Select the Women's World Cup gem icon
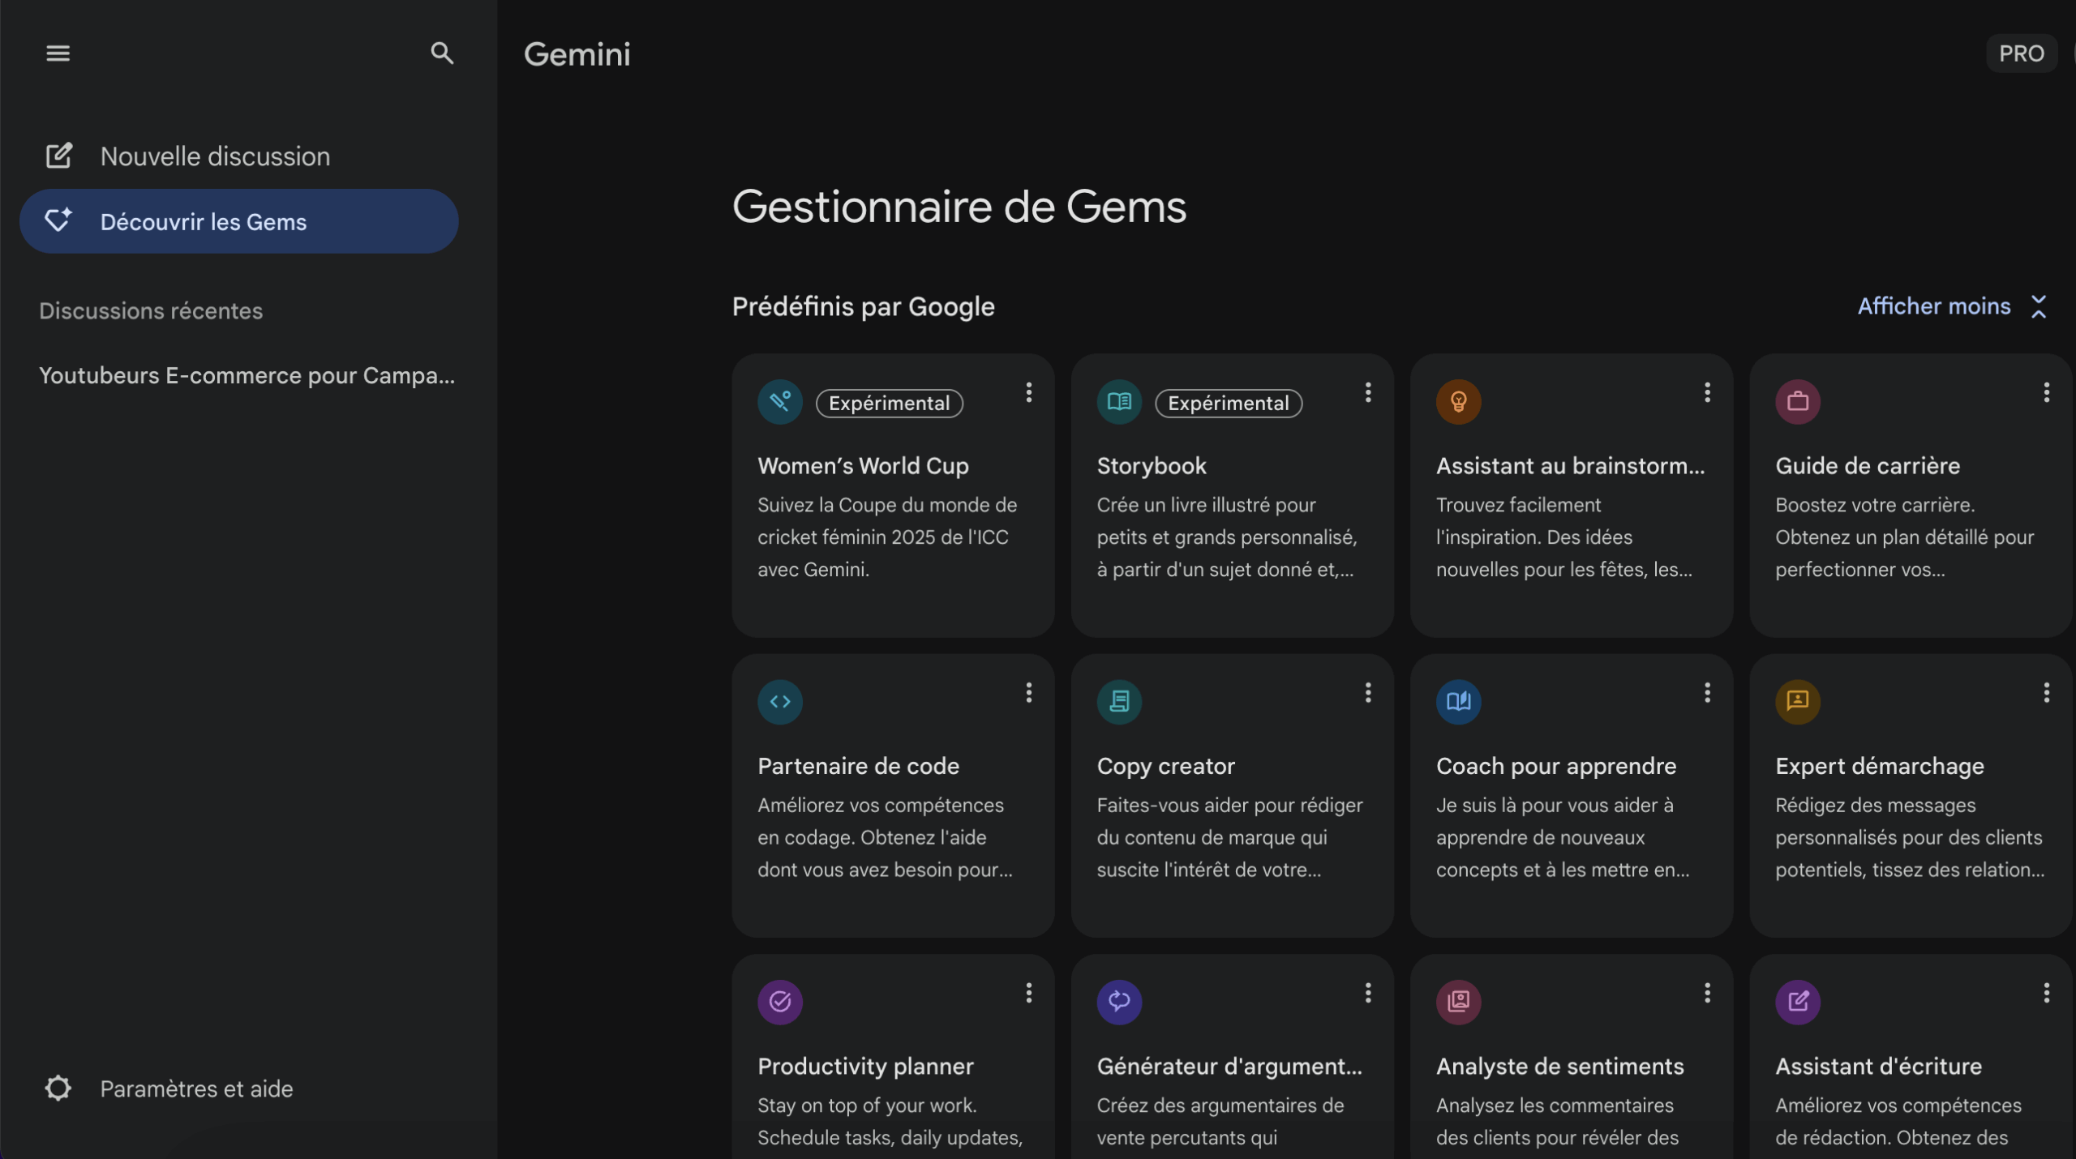Viewport: 2076px width, 1159px height. 778,401
